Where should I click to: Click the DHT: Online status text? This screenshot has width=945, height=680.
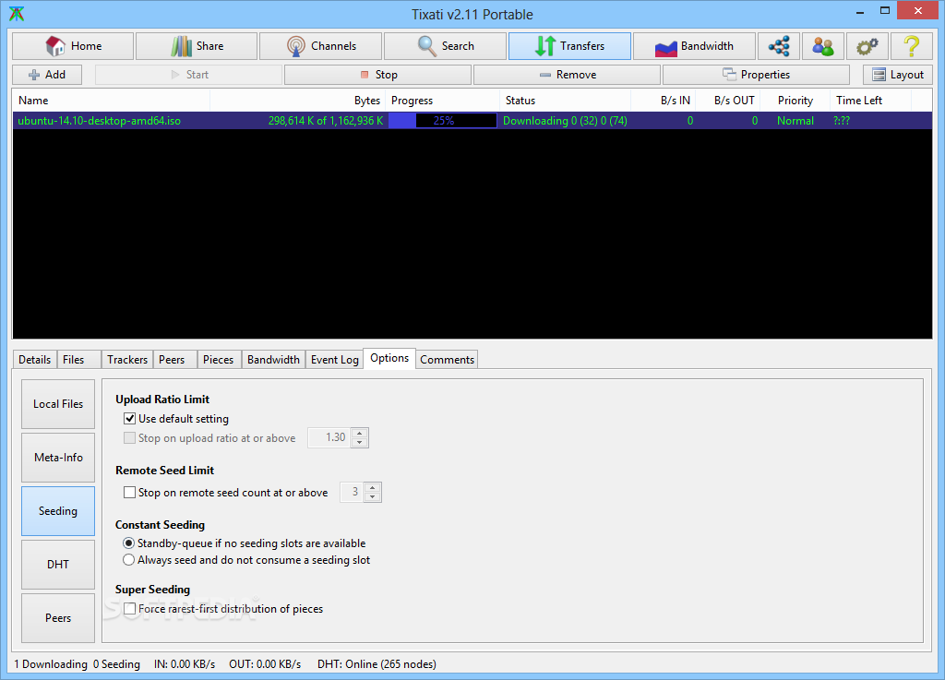click(377, 663)
